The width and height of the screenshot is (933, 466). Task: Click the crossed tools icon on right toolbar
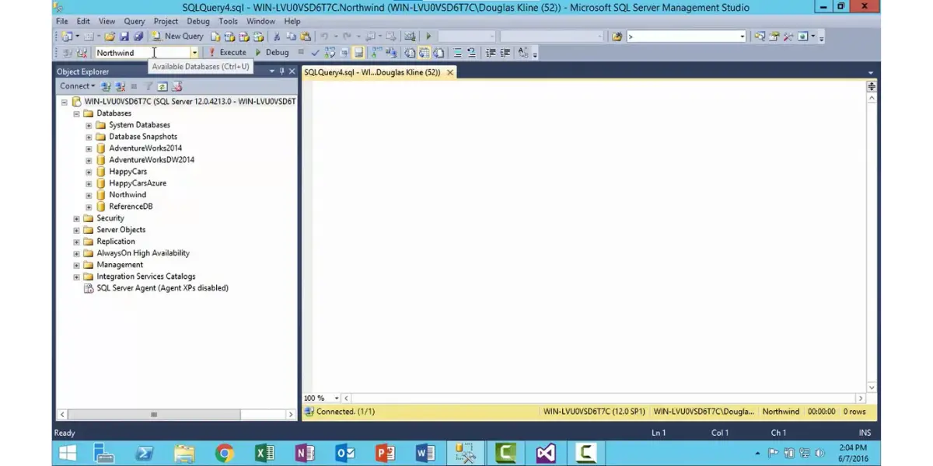788,36
